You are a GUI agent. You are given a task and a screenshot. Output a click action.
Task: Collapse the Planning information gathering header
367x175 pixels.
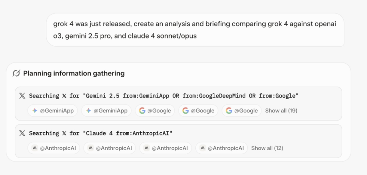point(74,73)
